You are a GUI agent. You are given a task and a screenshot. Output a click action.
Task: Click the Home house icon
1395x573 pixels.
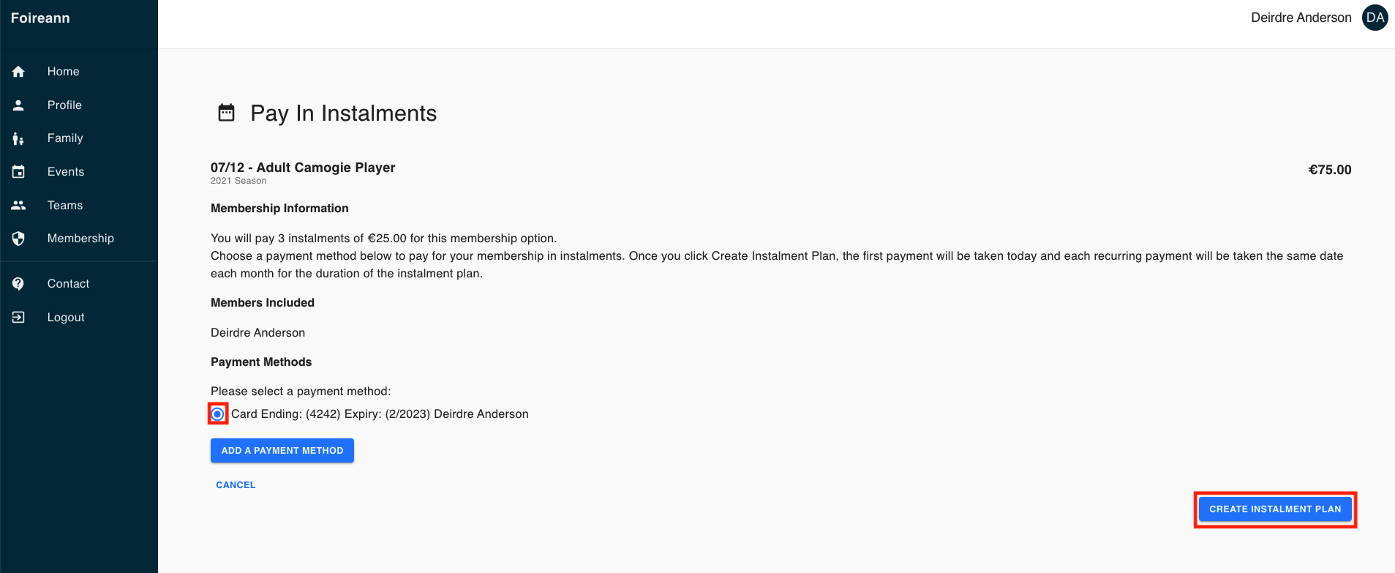tap(18, 72)
